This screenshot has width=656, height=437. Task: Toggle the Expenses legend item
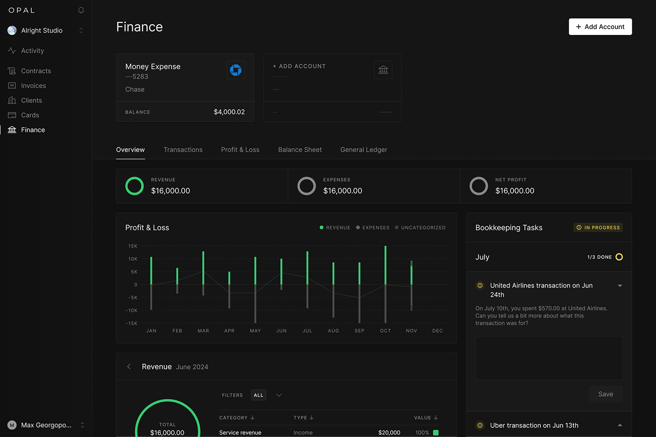(x=373, y=228)
